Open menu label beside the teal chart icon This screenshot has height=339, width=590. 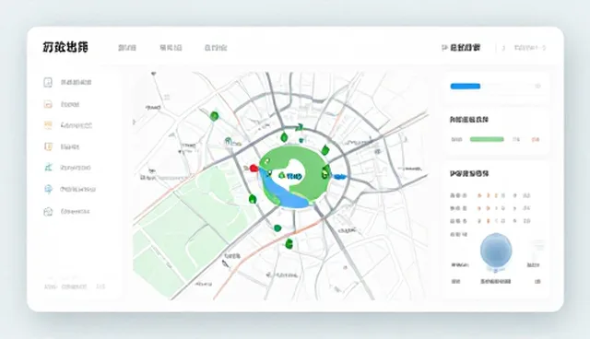tap(76, 168)
